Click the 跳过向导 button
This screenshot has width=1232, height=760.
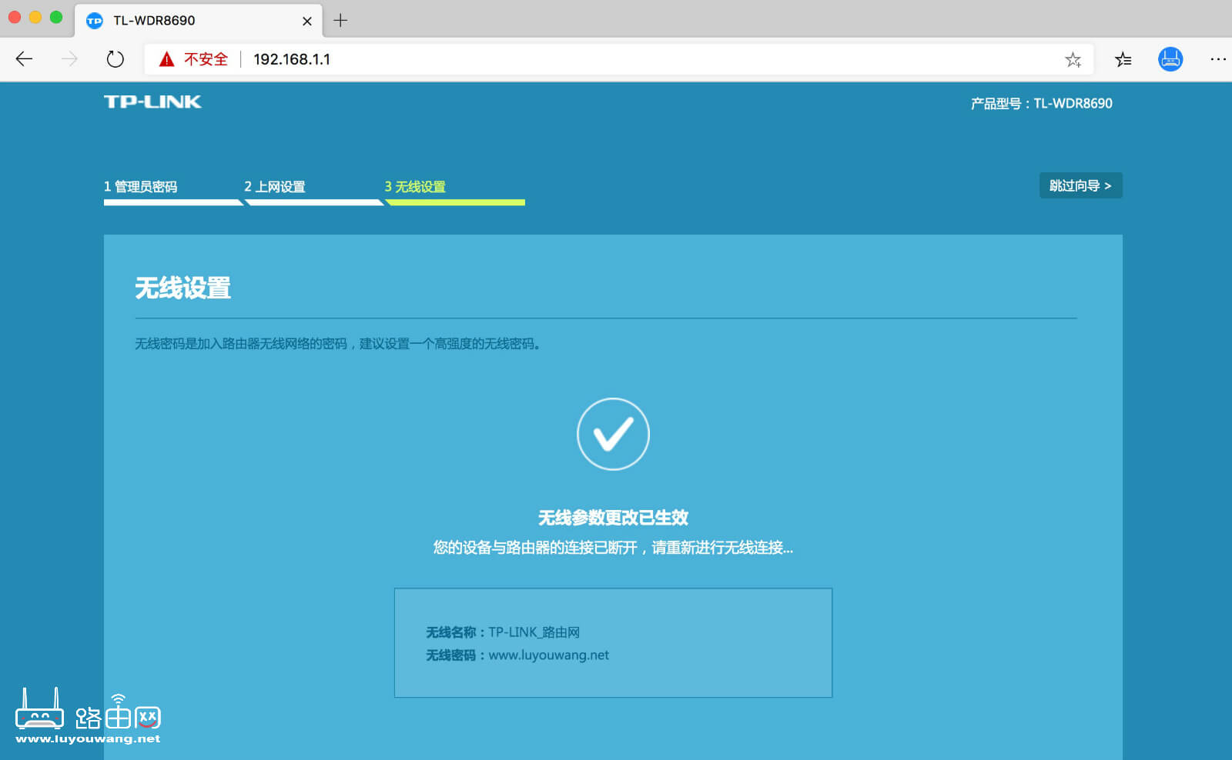[1080, 185]
